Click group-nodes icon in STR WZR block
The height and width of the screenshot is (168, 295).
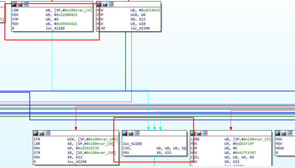point(48,133)
